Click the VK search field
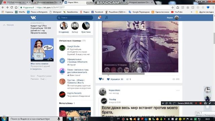 tap(75, 18)
